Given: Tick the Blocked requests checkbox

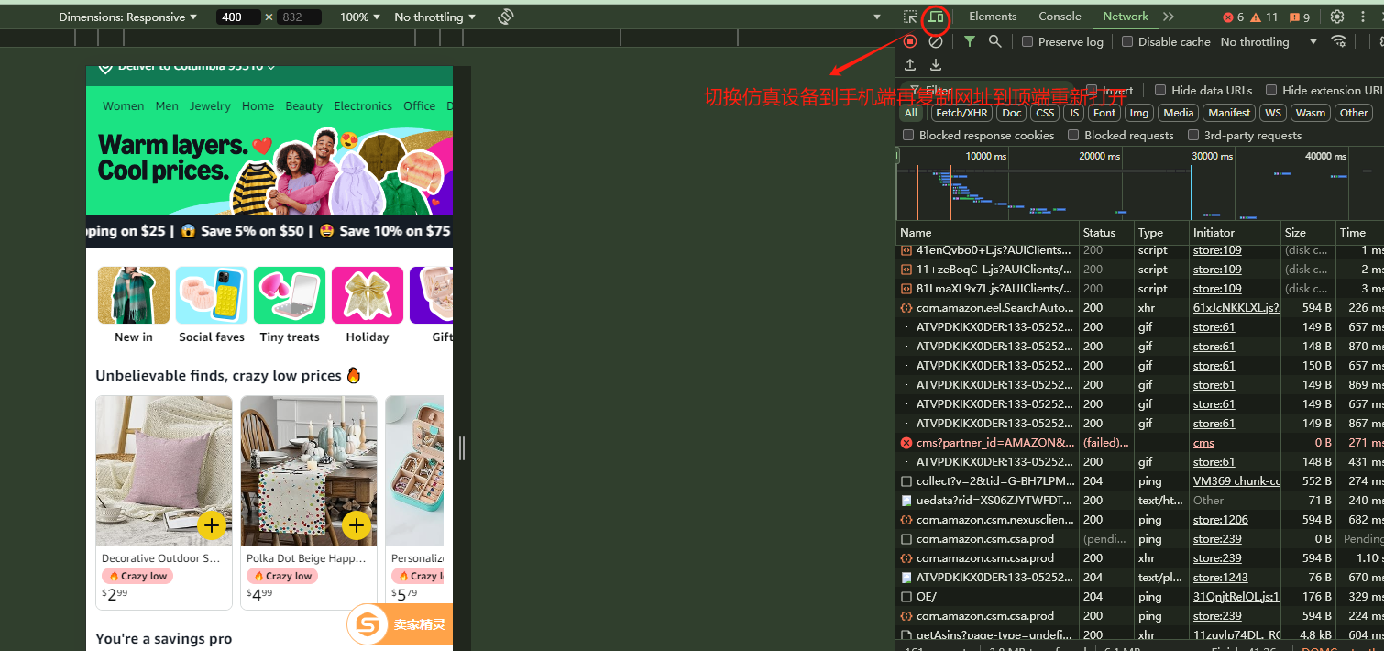Looking at the screenshot, I should click(x=1073, y=135).
